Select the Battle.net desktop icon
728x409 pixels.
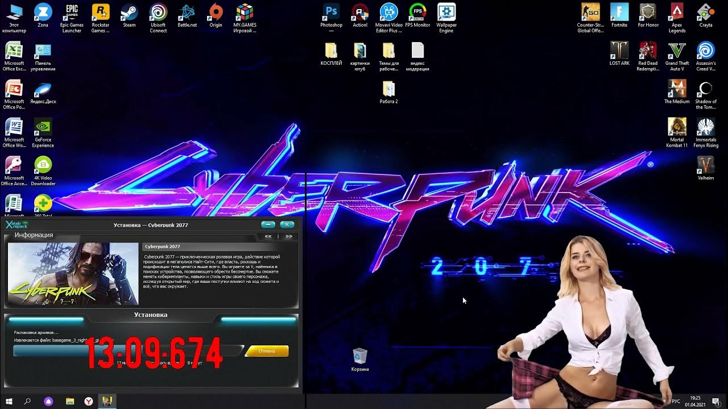click(x=187, y=16)
